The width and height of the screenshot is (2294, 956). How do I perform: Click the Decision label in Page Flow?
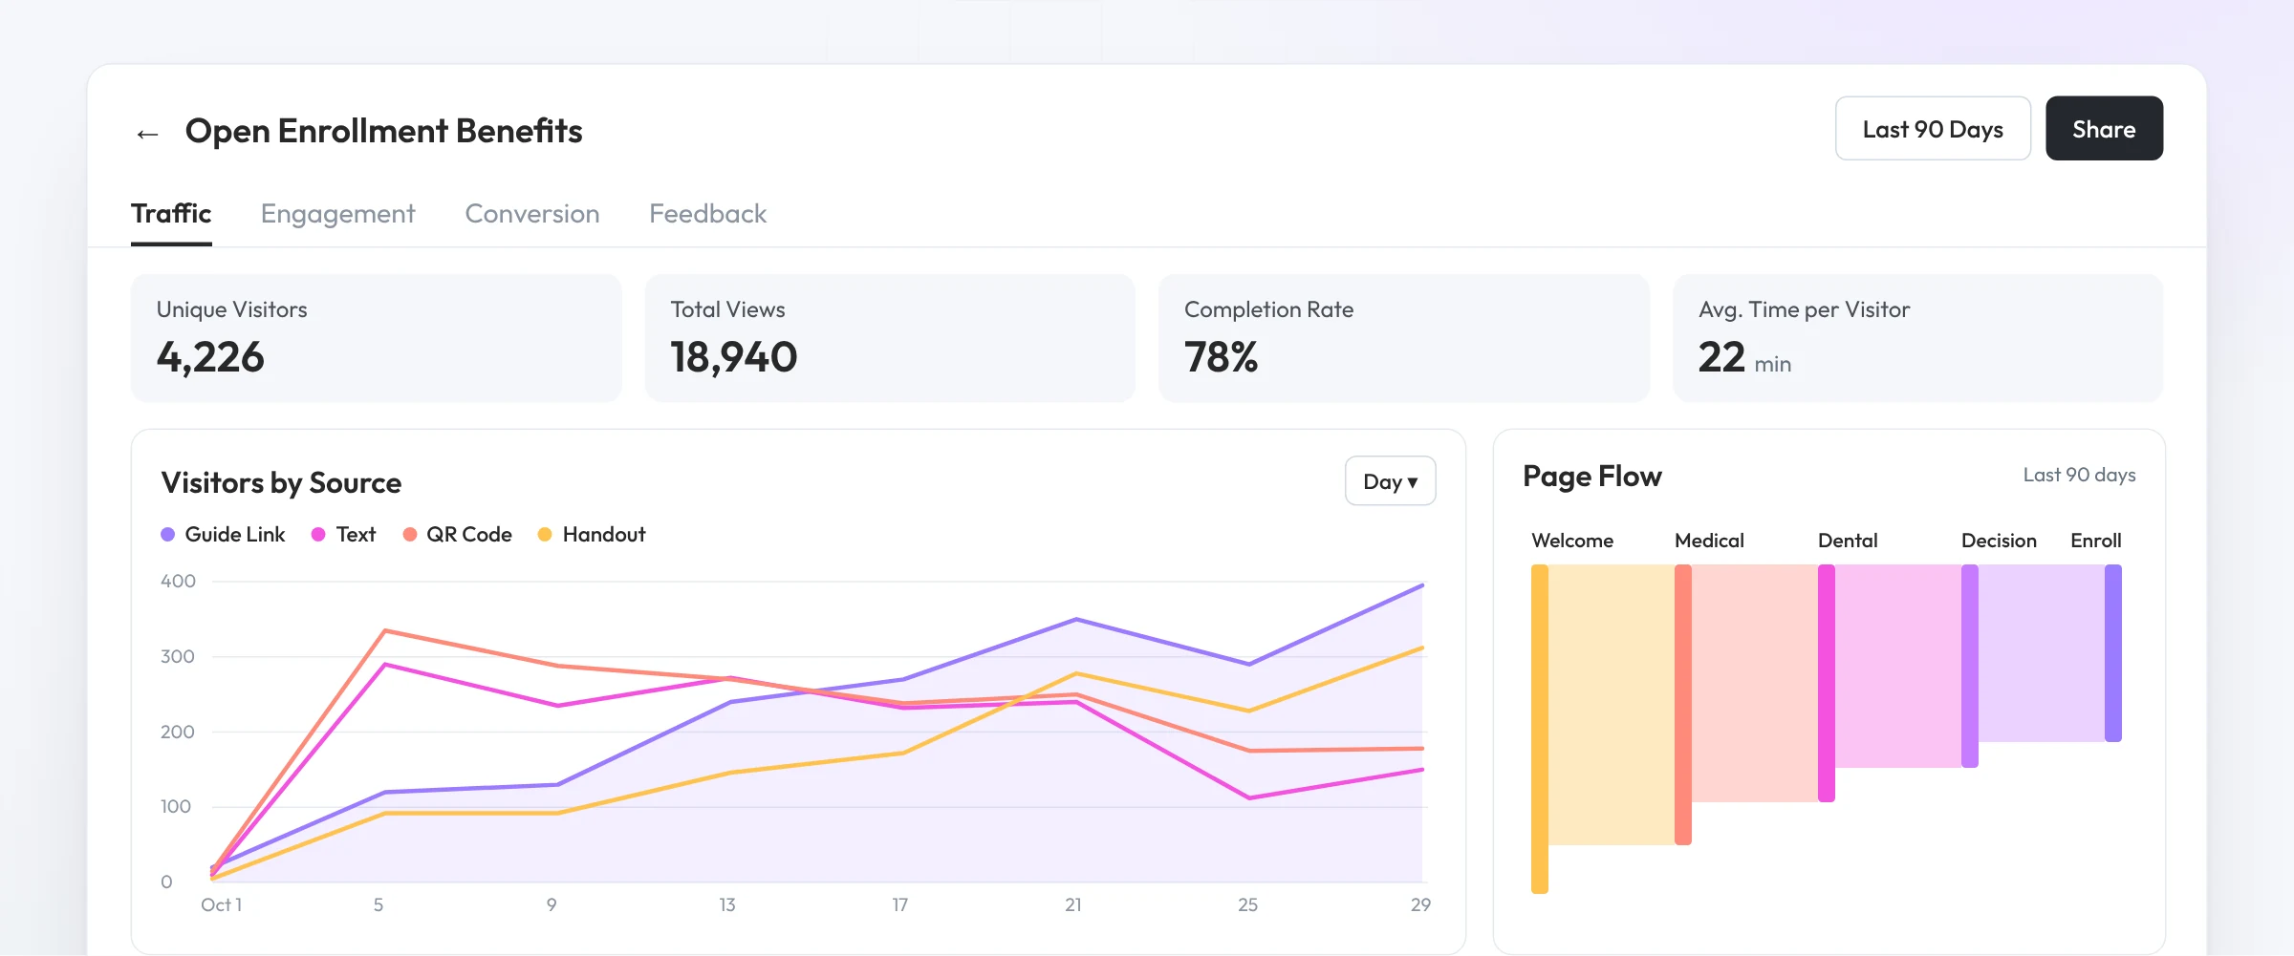[x=1999, y=541]
